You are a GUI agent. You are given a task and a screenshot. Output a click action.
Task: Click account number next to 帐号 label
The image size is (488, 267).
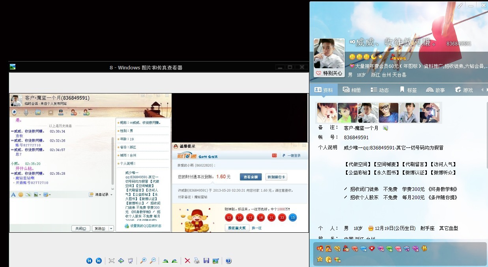(356, 138)
